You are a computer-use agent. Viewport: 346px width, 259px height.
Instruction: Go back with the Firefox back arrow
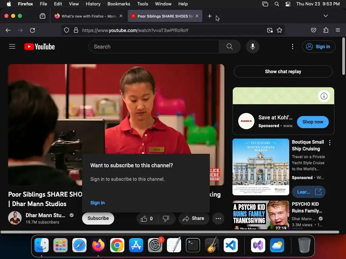pos(8,30)
